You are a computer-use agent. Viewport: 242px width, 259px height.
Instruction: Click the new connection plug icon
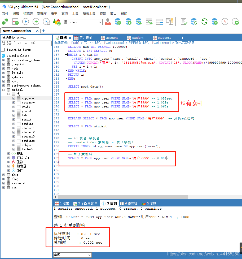tap(5, 22)
